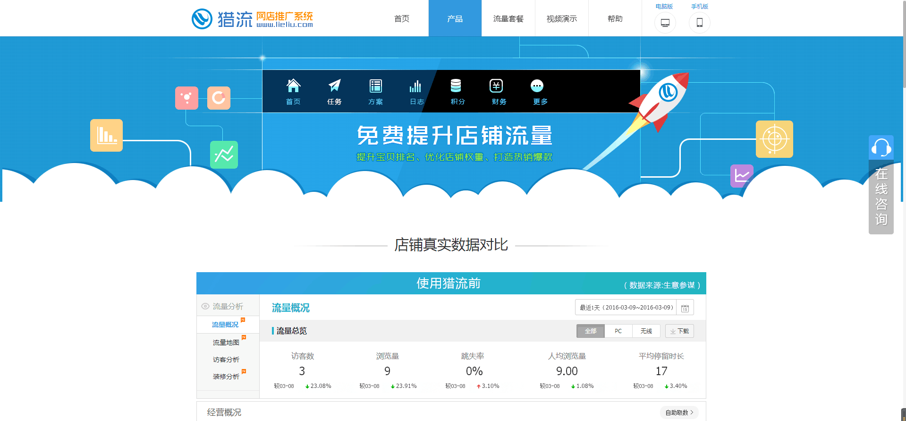Open 帮助 in the top navigation

coord(615,18)
